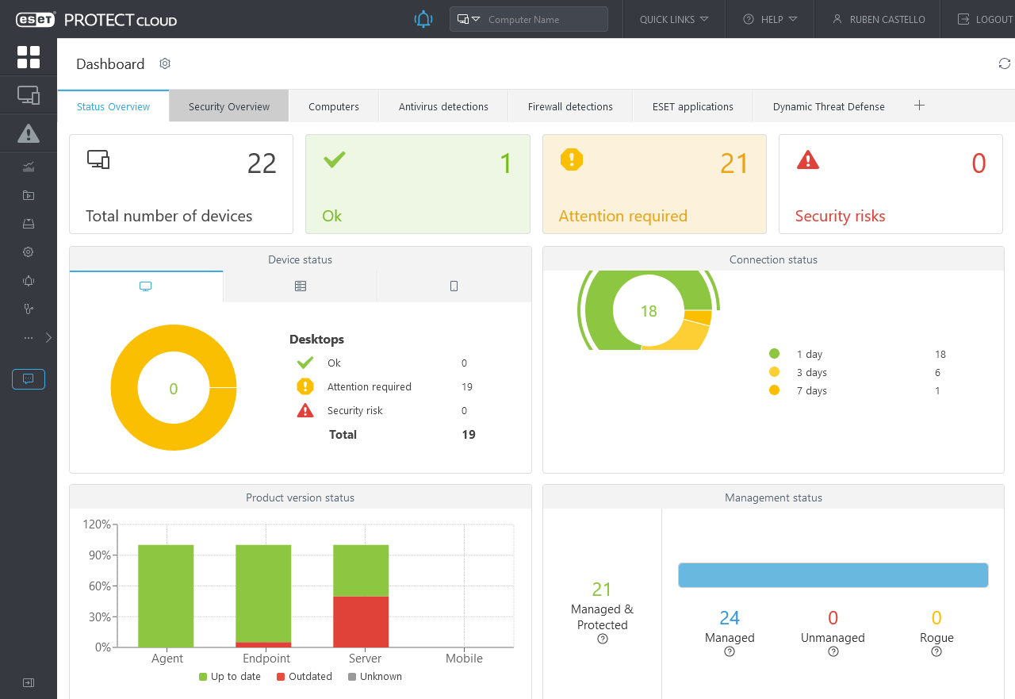Open the search type dropdown beside Computer Name
Screen dimensions: 1015x699
(x=469, y=19)
